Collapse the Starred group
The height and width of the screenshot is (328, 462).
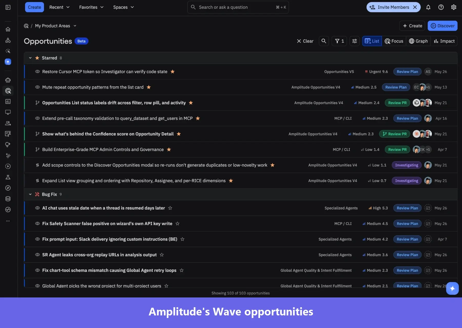click(30, 58)
